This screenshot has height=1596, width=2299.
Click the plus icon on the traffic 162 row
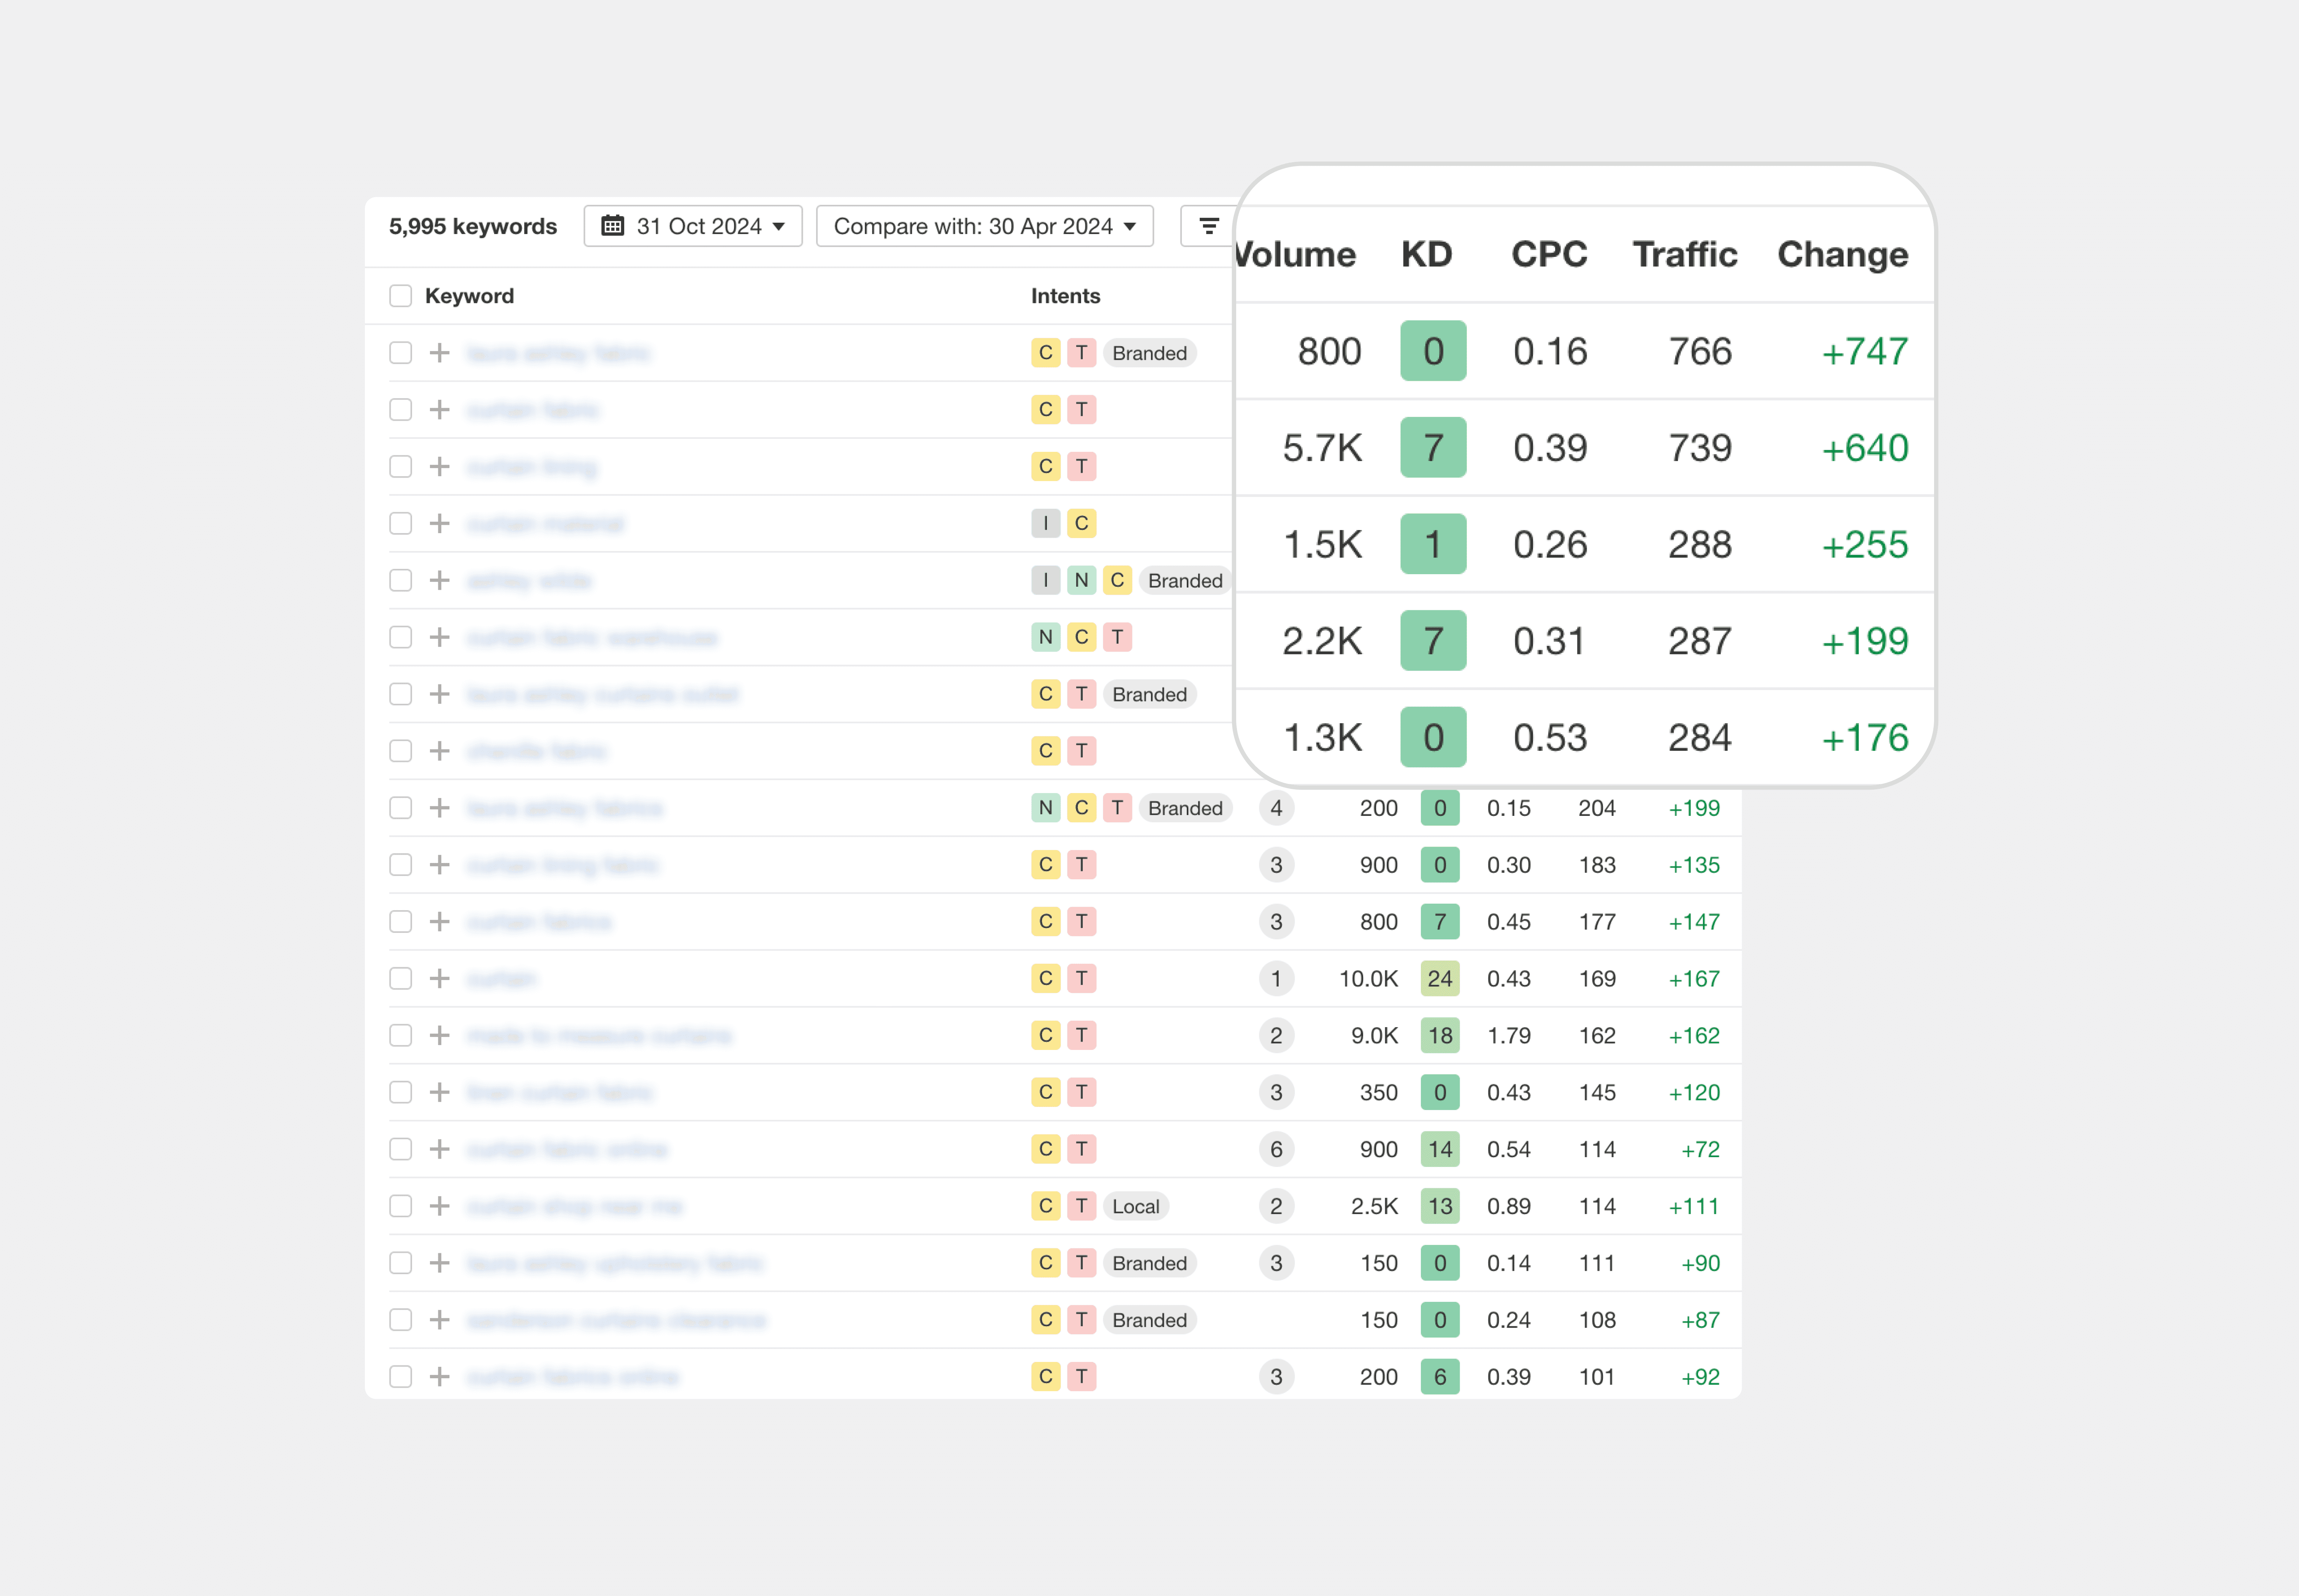pos(439,1035)
